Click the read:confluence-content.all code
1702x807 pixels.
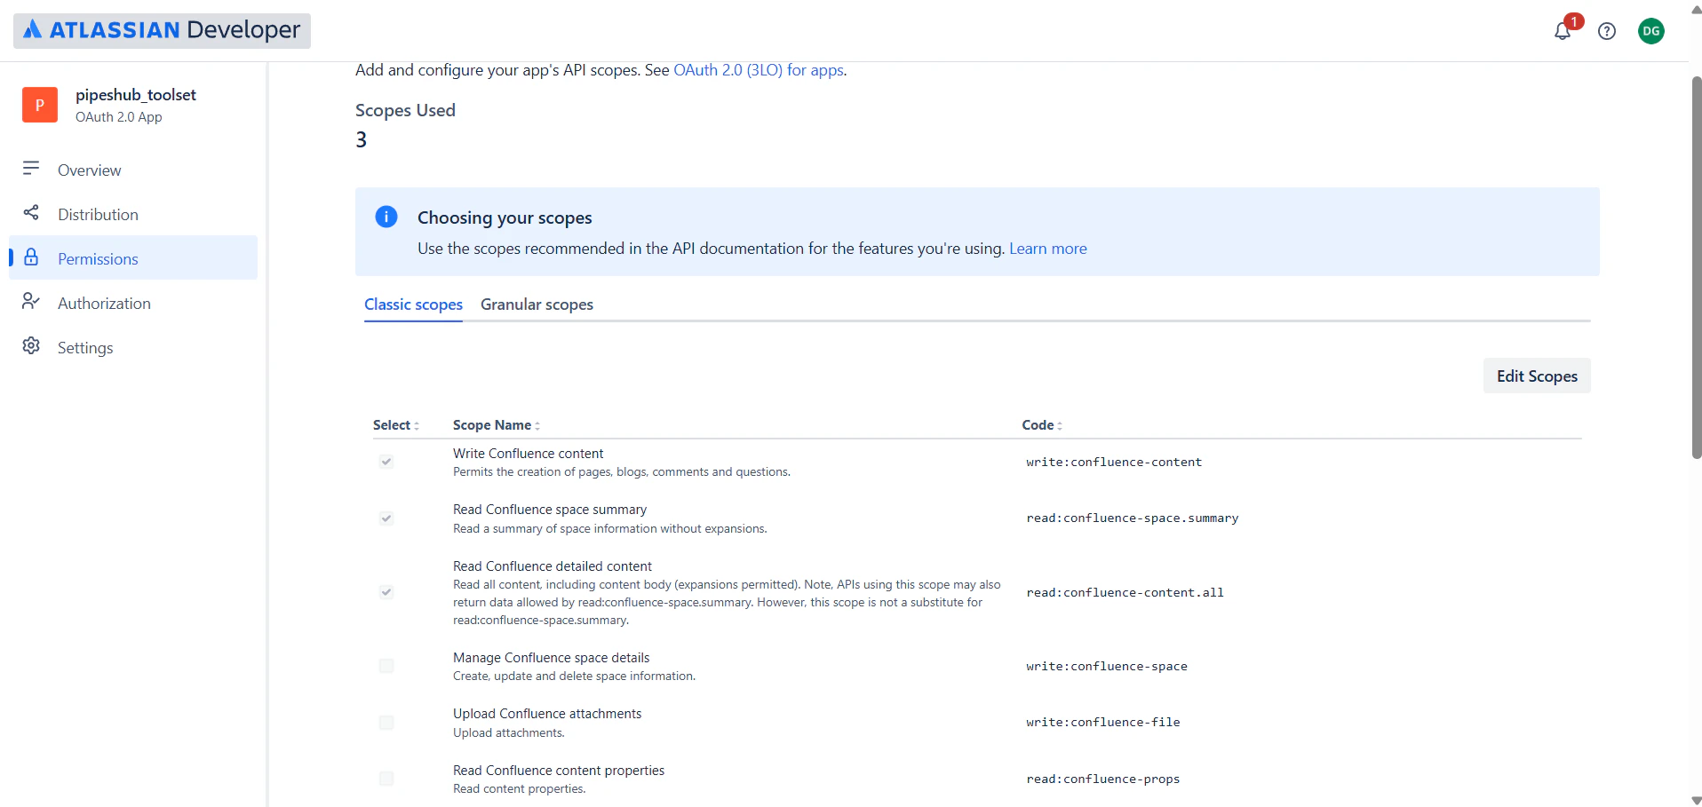click(x=1125, y=592)
